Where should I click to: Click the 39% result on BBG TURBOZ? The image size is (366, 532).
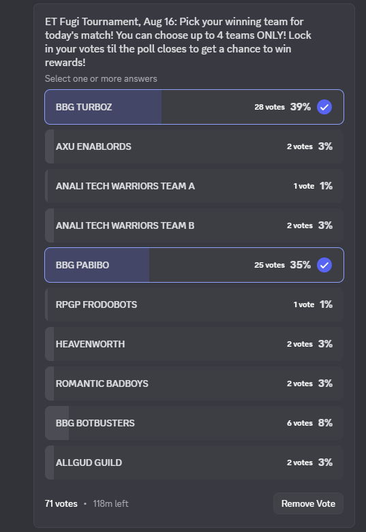pos(301,107)
